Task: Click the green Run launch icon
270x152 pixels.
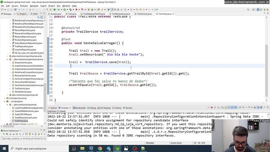Action: click(x=65, y=10)
